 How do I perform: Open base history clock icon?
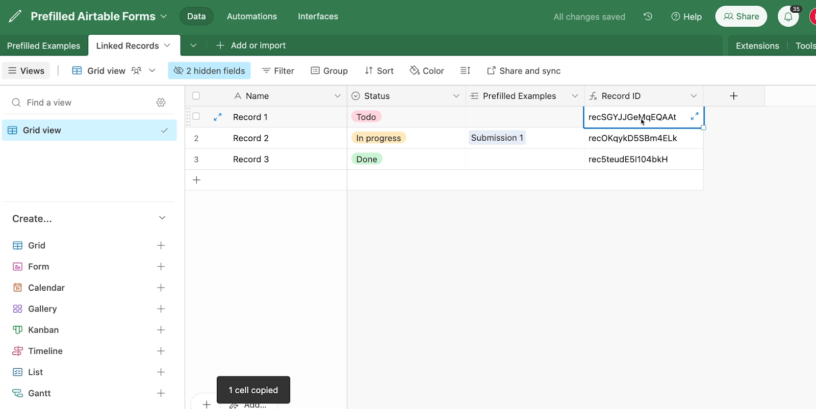pos(648,16)
